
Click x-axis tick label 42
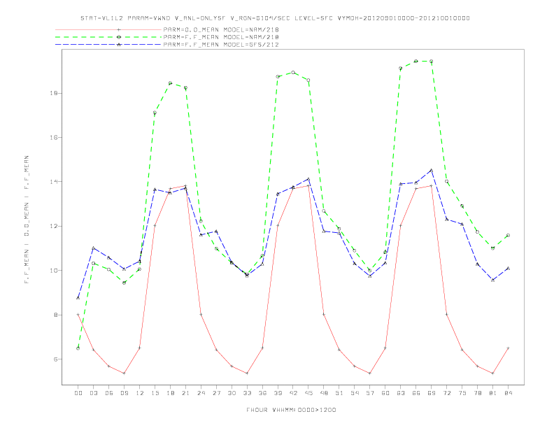pos(293,393)
